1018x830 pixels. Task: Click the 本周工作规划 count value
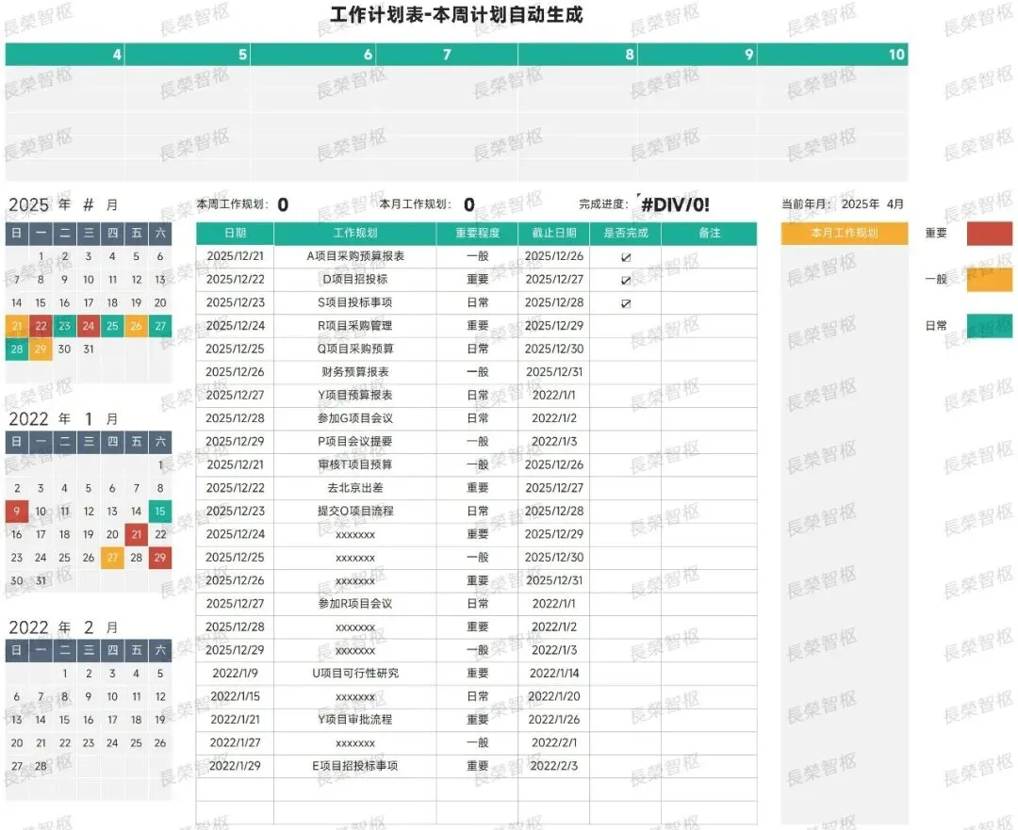point(283,205)
